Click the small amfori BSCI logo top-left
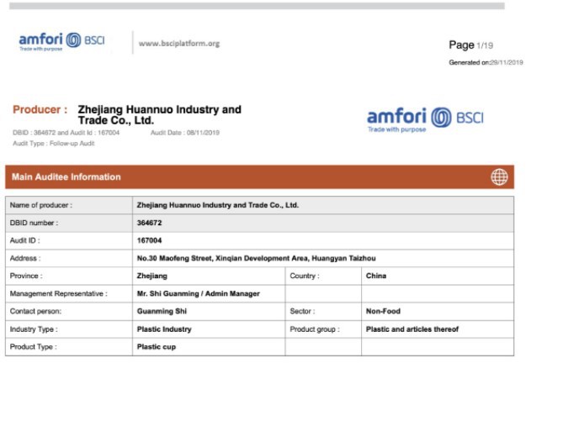This screenshot has height=421, width=579. [61, 42]
